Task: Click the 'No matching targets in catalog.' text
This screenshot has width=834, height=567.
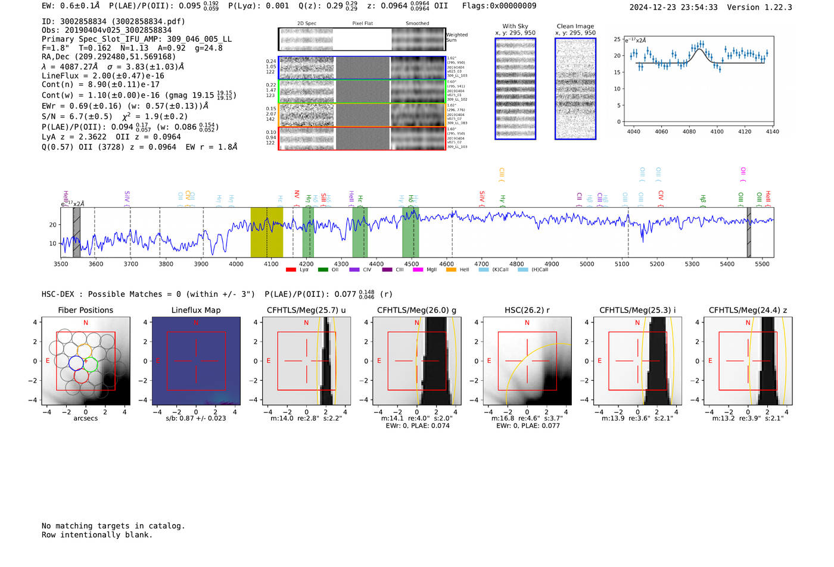Action: coord(113,526)
